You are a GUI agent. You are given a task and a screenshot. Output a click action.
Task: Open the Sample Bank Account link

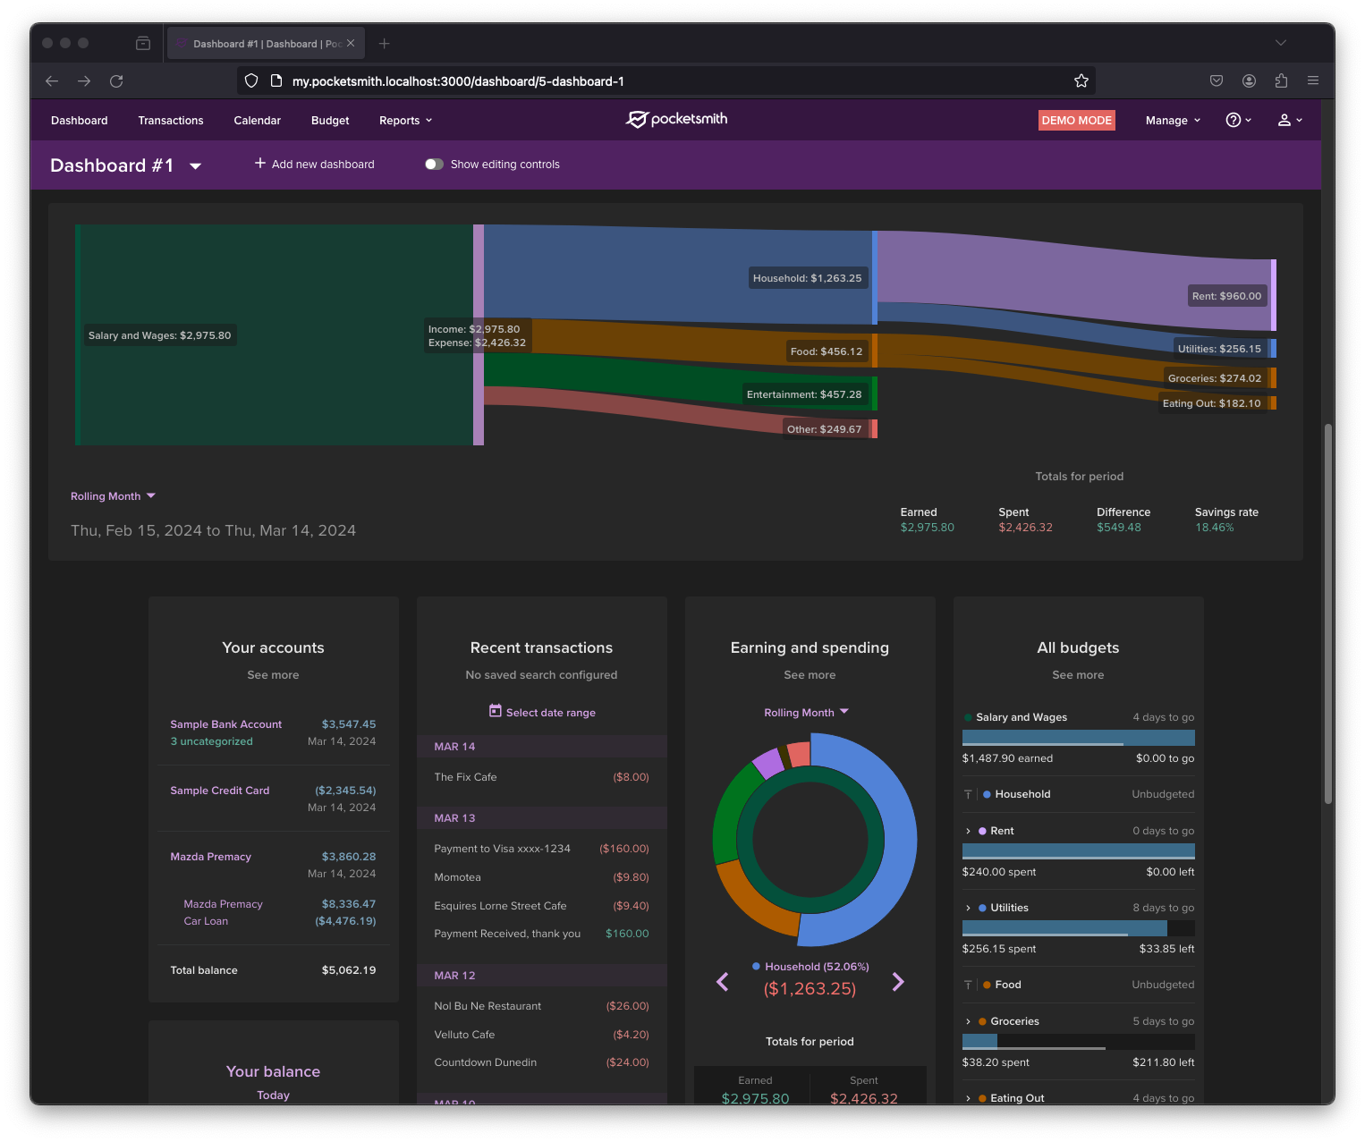(225, 724)
